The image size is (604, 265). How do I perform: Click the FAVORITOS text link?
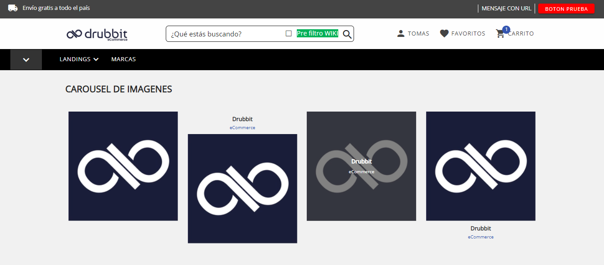pyautogui.click(x=468, y=34)
